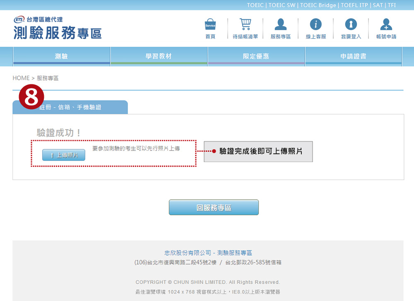Open 線上客服 info icon
This screenshot has width=414, height=301.
(315, 25)
